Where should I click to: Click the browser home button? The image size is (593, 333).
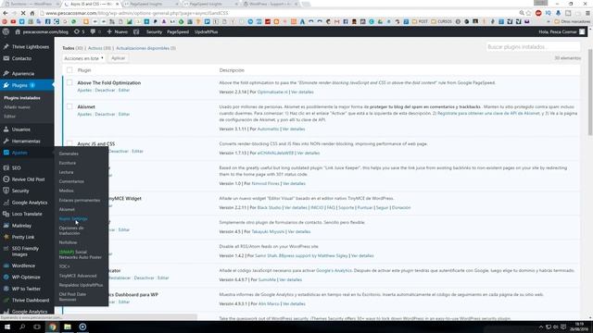tap(32, 13)
